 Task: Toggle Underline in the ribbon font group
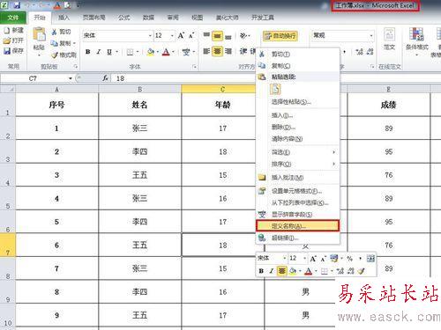pos(109,52)
